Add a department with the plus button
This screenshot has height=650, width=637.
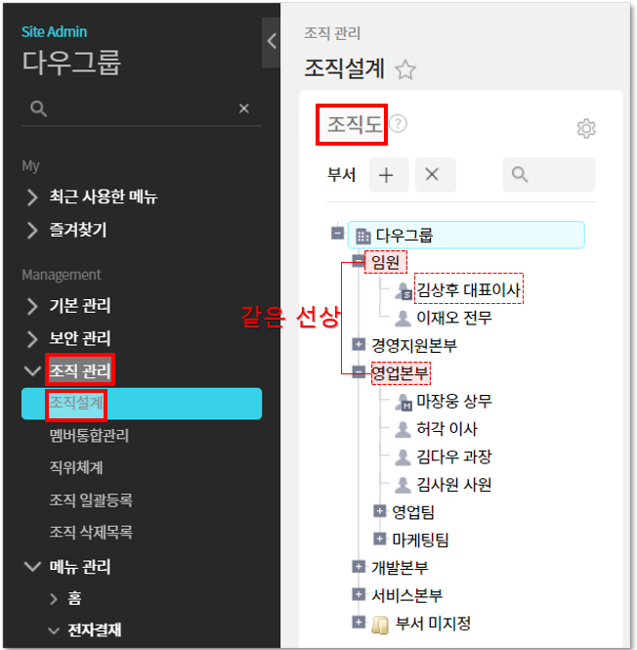(388, 175)
